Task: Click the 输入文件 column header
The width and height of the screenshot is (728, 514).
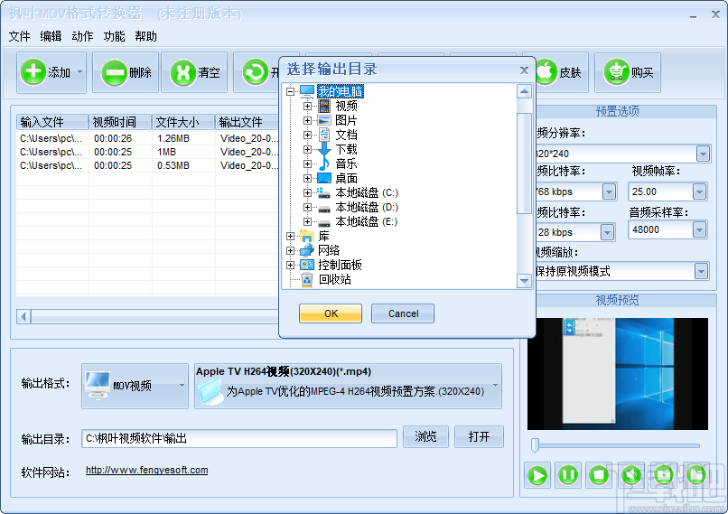Action: (52, 122)
